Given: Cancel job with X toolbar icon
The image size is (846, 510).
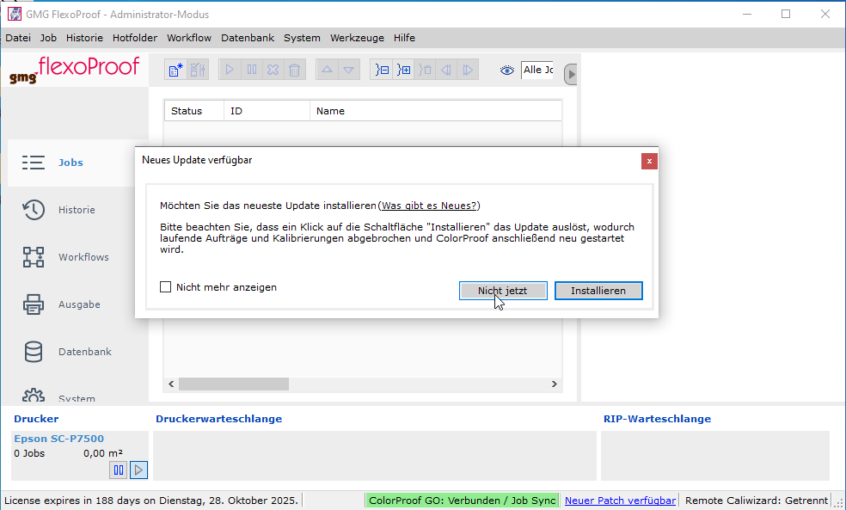Looking at the screenshot, I should tap(273, 70).
